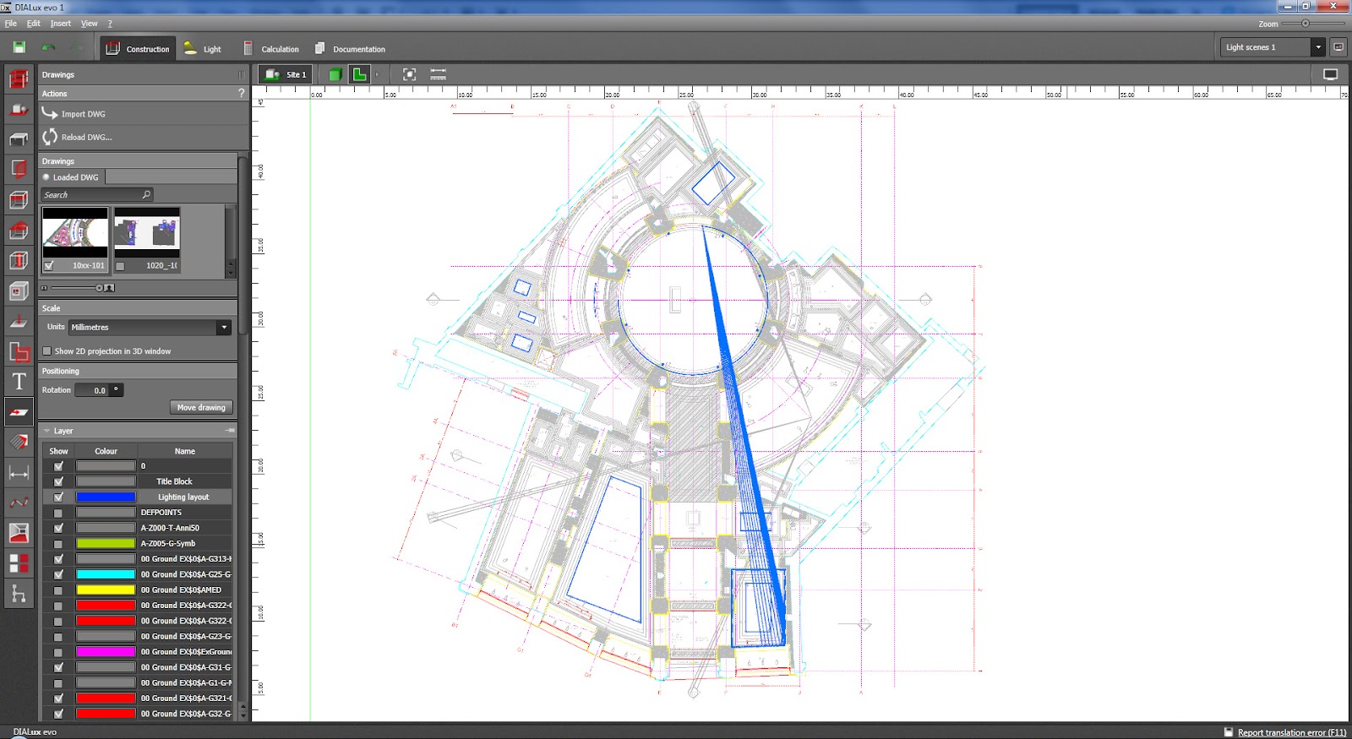Collapse the Layer section
The image size is (1352, 739).
47,431
